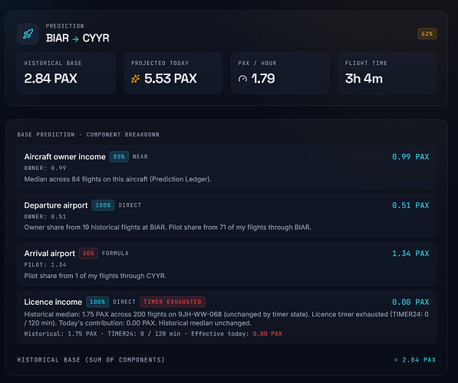Expand the Aircraft owner income row
The height and width of the screenshot is (383, 458).
pyautogui.click(x=226, y=167)
